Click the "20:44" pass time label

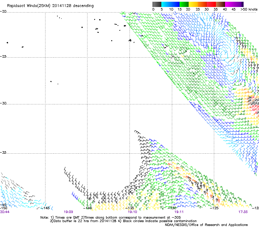5,212
